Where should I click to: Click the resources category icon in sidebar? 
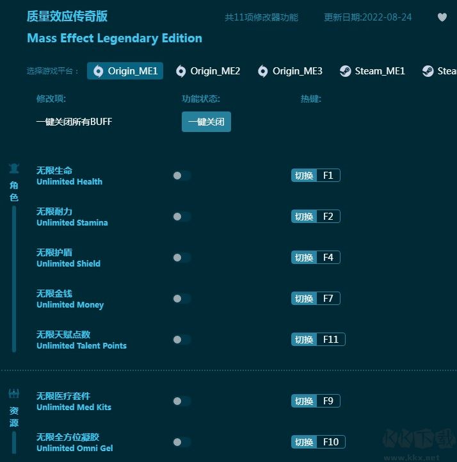14,393
